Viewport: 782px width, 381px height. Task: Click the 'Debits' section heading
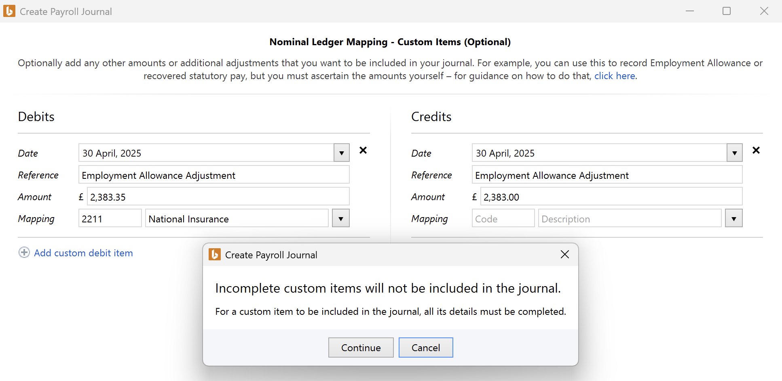click(x=36, y=117)
